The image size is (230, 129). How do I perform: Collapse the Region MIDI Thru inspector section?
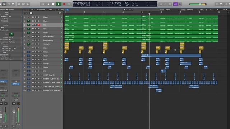point(7,10)
